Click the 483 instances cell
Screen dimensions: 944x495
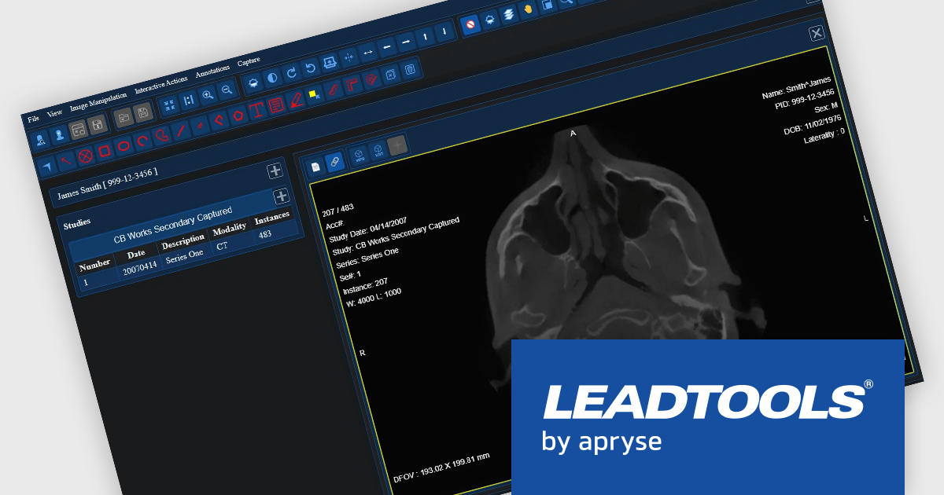[x=265, y=234]
